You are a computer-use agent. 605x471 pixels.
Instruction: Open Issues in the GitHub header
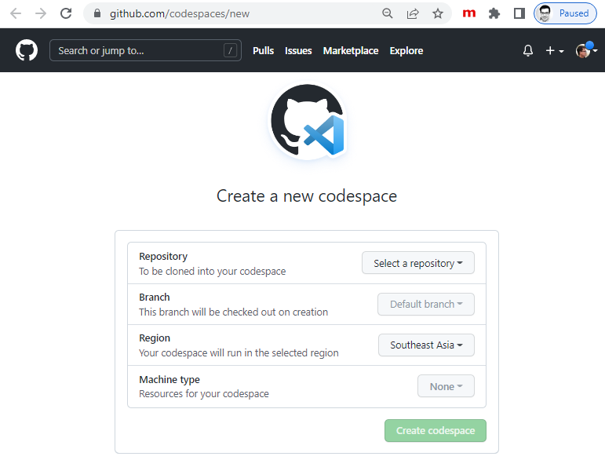[x=298, y=50]
